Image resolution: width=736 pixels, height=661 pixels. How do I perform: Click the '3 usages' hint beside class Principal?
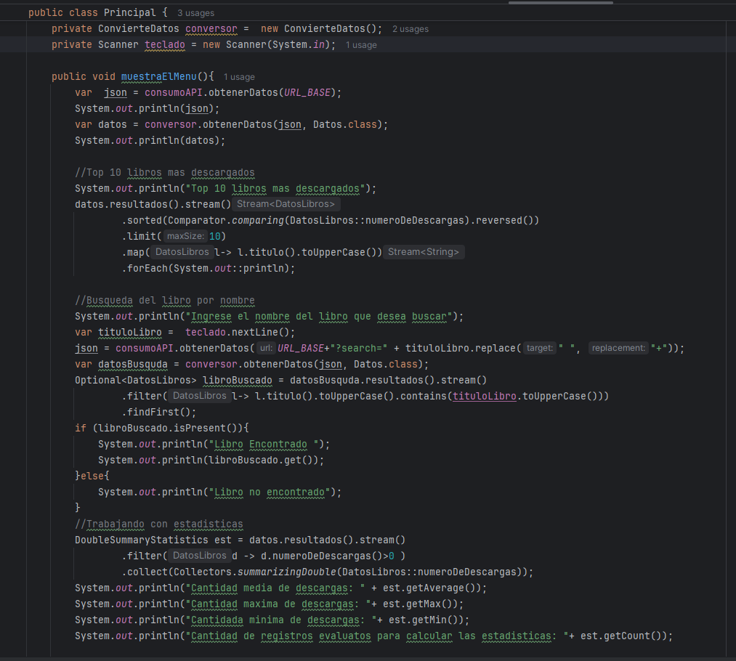(x=195, y=13)
